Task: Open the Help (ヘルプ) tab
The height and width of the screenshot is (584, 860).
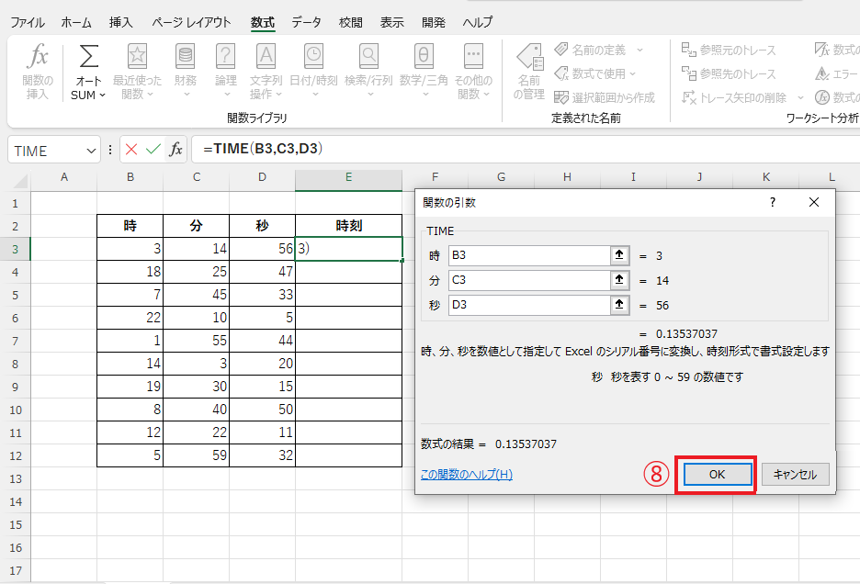Action: [x=478, y=22]
